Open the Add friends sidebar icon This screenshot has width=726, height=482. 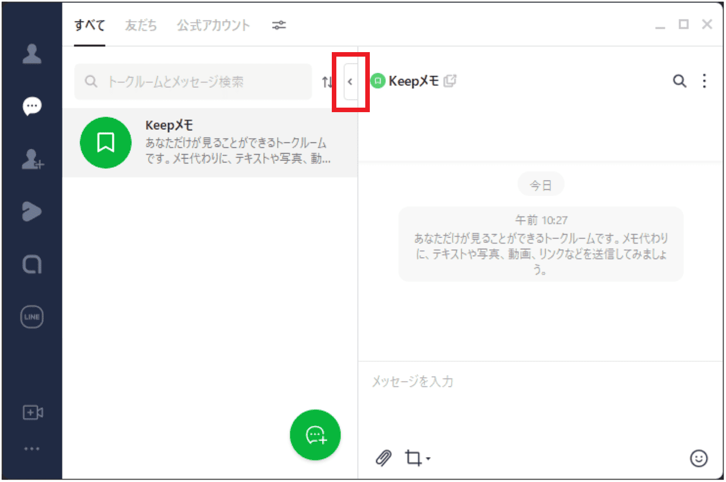32,159
